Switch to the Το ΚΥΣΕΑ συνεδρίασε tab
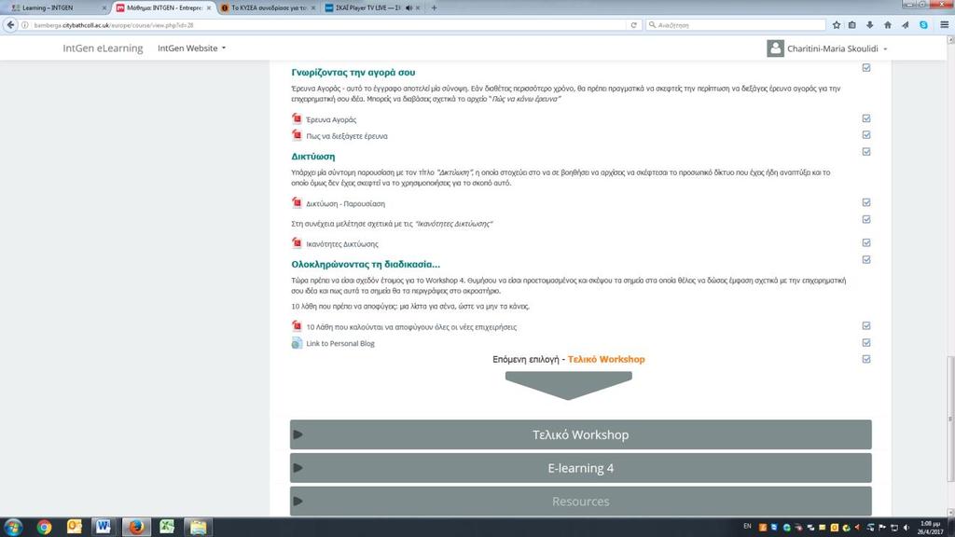This screenshot has width=955, height=537. click(x=268, y=7)
